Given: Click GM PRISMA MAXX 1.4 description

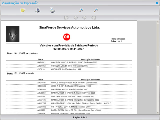Looking at the screenshot, I should tap(69, 89).
